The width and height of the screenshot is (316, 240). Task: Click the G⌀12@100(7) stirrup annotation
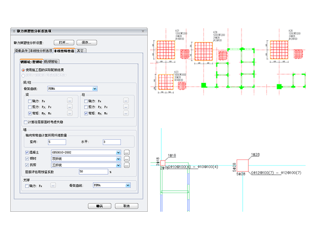tap(262, 173)
